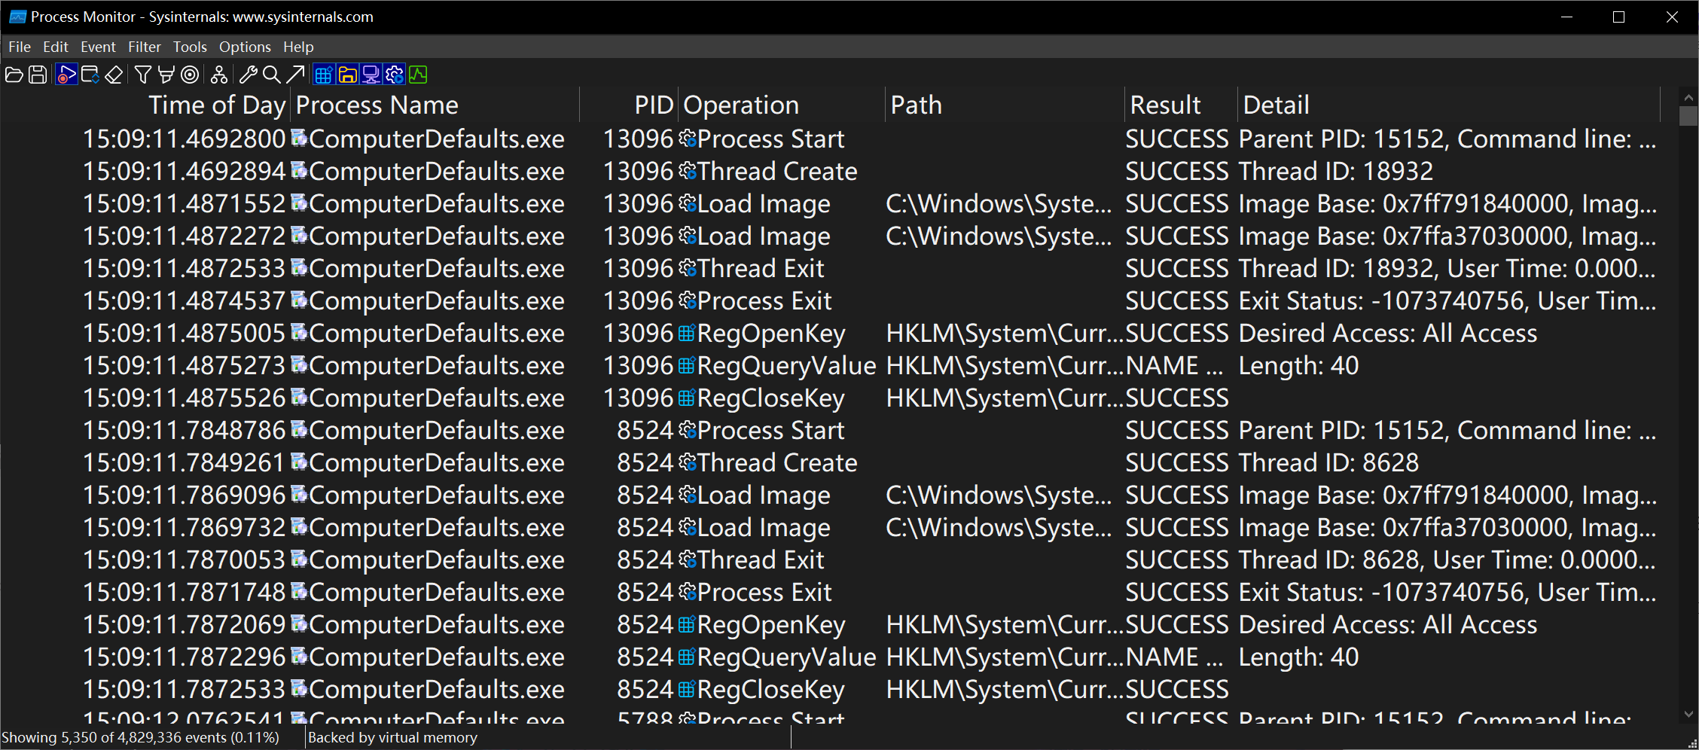This screenshot has width=1699, height=750.
Task: Click 'Length: 40' detail at 15:09:11.7872296
Action: click(x=1298, y=657)
